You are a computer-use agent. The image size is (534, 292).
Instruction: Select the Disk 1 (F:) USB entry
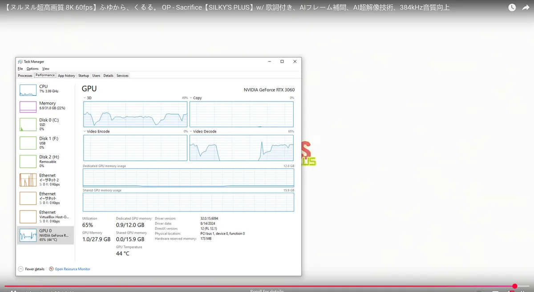point(45,142)
